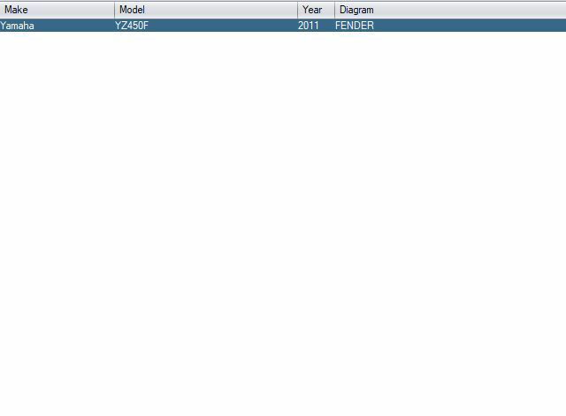
Task: Click divider between Model and Year headers
Action: pos(297,10)
